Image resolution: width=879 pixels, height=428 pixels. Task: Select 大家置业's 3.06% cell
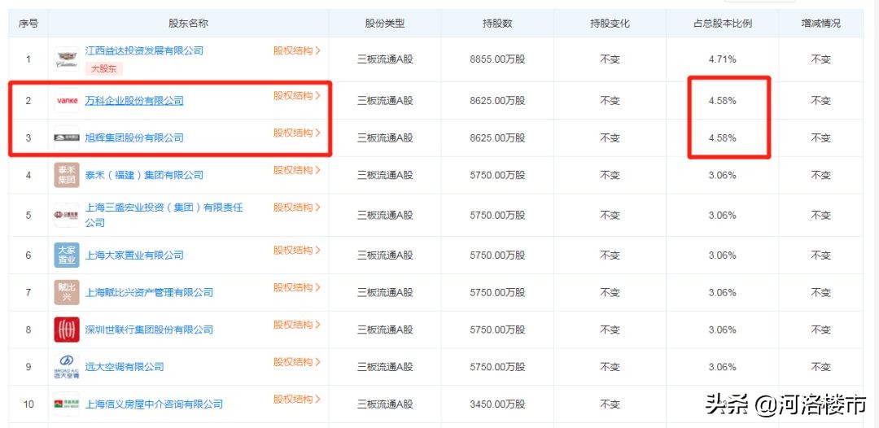pos(722,255)
